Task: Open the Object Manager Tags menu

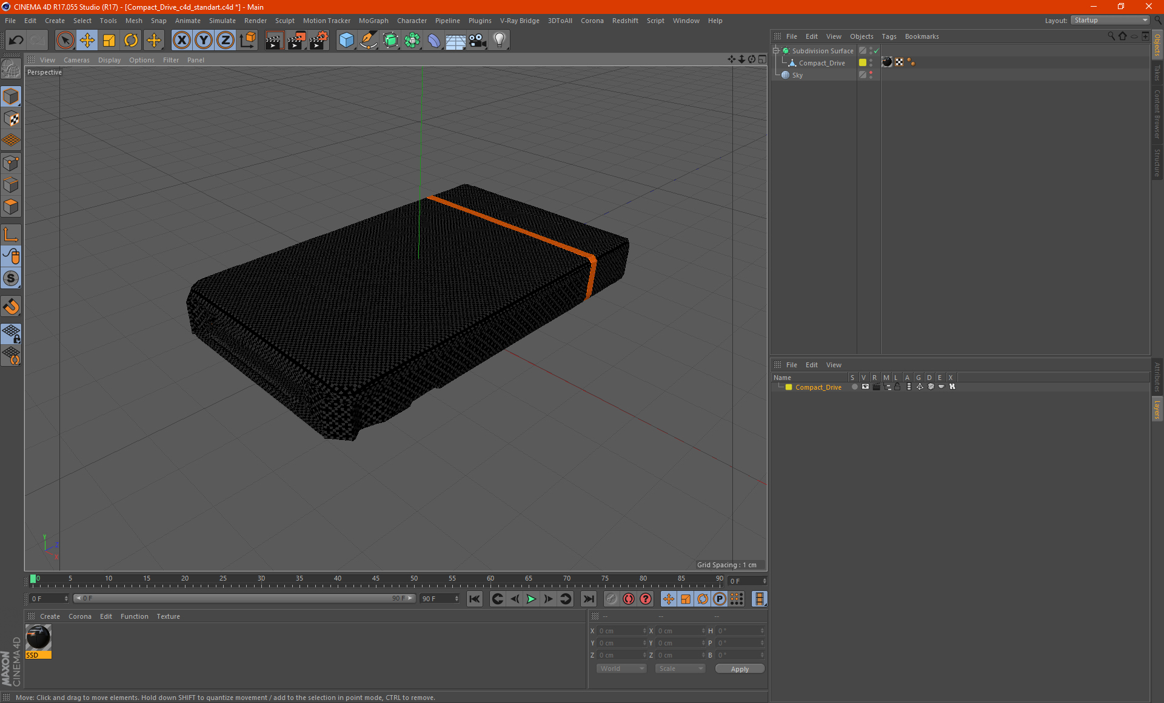Action: pos(889,36)
